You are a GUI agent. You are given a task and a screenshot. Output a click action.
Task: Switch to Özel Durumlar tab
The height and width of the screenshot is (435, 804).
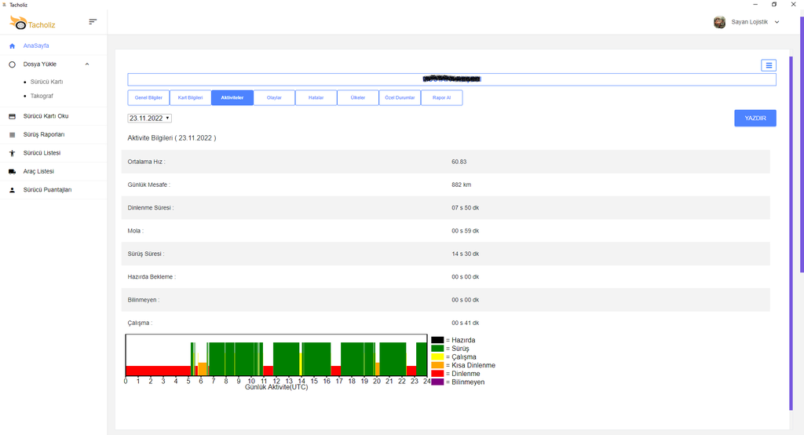(x=400, y=97)
